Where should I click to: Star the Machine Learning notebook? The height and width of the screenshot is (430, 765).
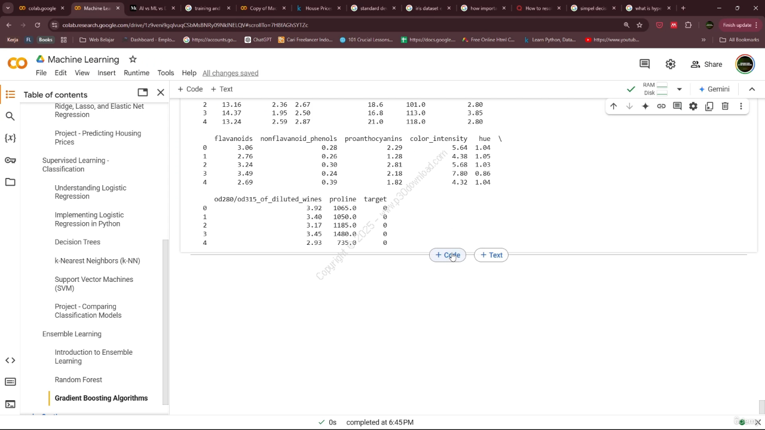point(133,59)
